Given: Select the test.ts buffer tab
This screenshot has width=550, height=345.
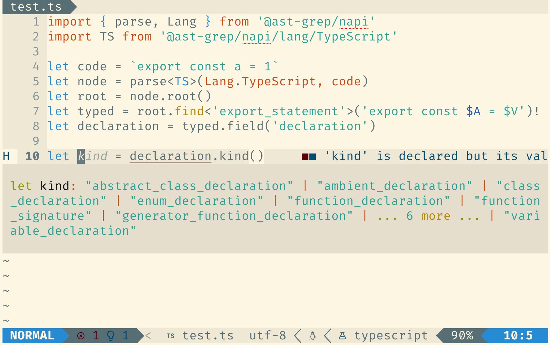Looking at the screenshot, I should click(x=36, y=7).
